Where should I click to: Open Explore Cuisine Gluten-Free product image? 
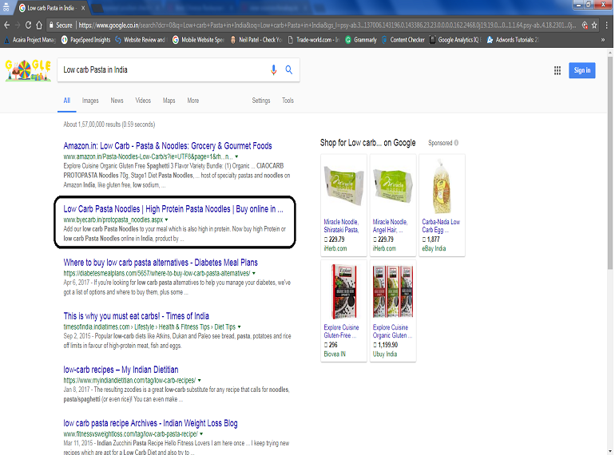point(343,291)
